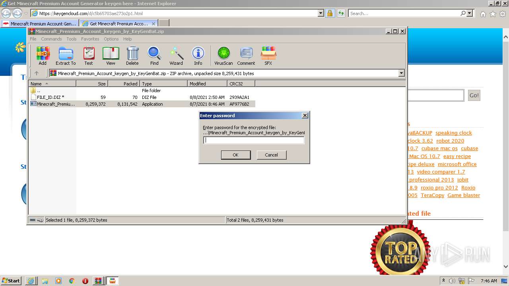Image resolution: width=509 pixels, height=286 pixels.
Task: Click the search magnifier in IE search box
Action: pos(463,13)
